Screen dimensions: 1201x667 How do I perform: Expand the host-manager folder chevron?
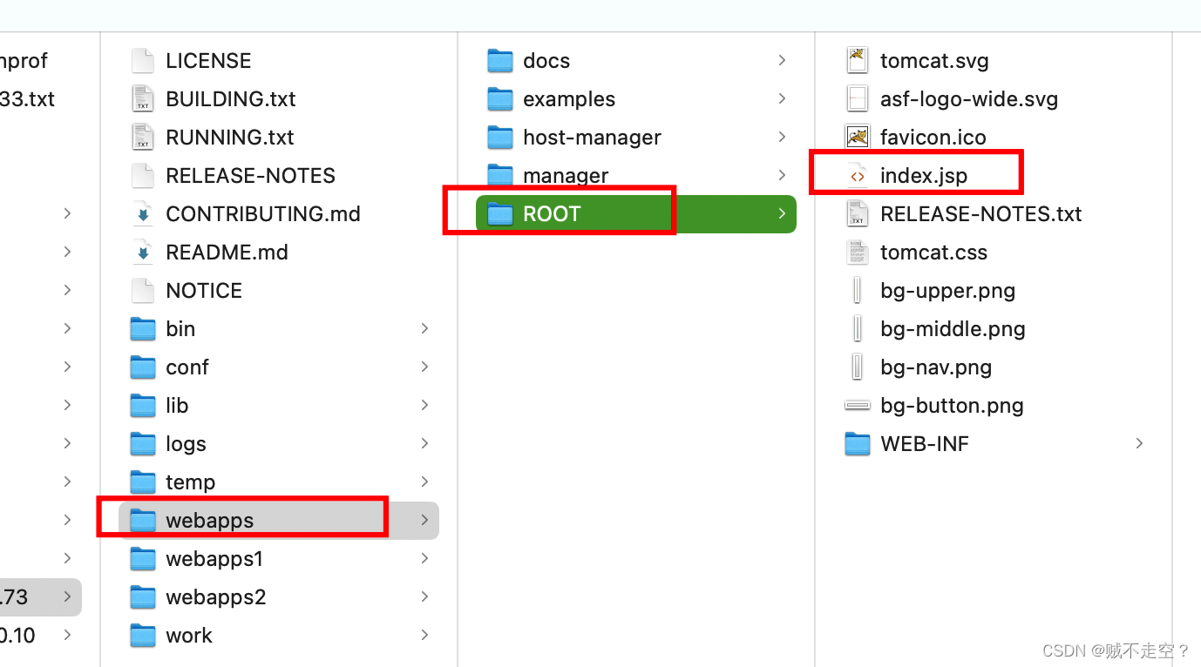tap(782, 137)
